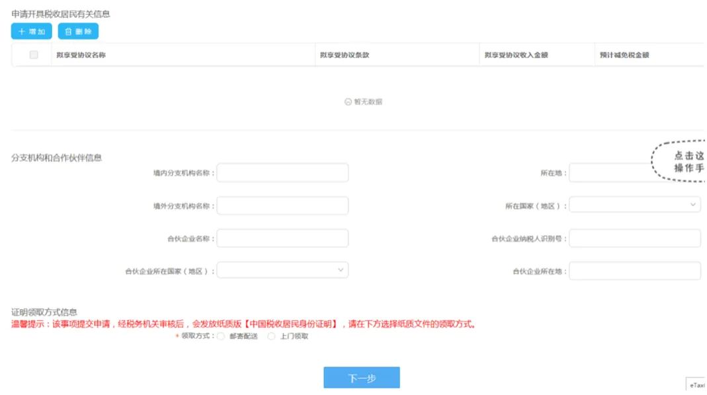Click the 境外分支机构名称 input field
The image size is (707, 395).
[x=282, y=205]
